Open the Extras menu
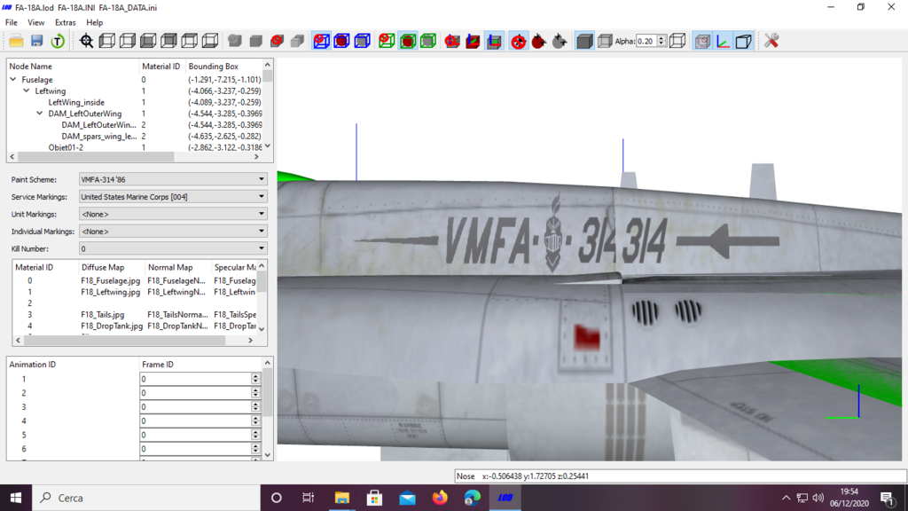Image resolution: width=908 pixels, height=511 pixels. point(65,22)
